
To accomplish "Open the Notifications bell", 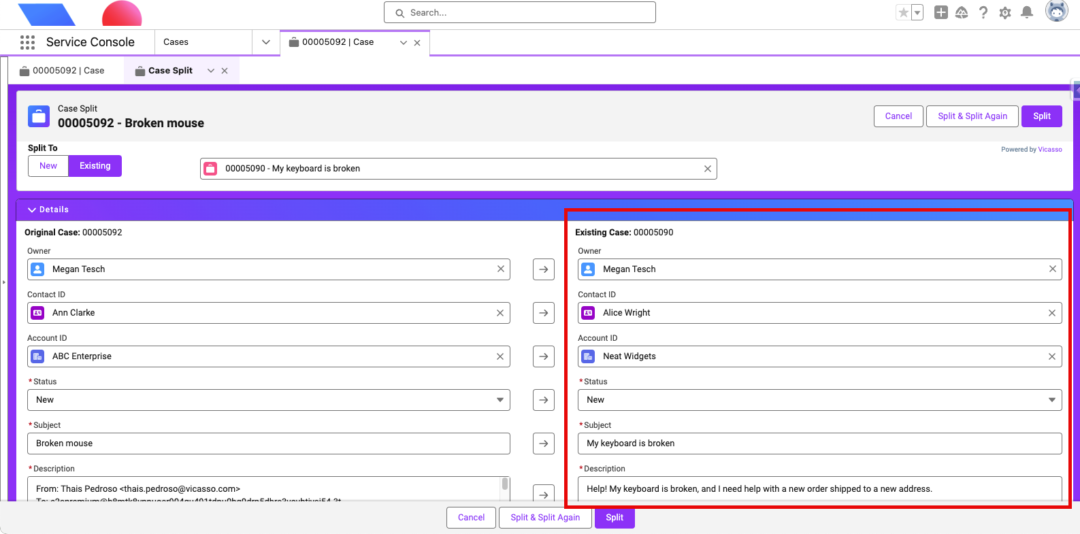I will [1028, 12].
